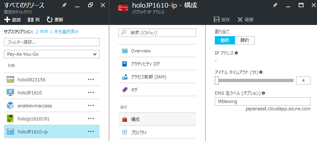The image size is (317, 141).
Task: Select the Configuration (構成) menu item
Action: pos(157,119)
